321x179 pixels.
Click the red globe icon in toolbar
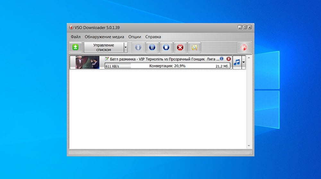pos(244,47)
